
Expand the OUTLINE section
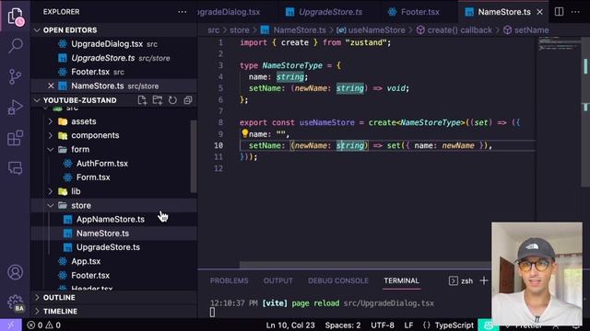114,298
